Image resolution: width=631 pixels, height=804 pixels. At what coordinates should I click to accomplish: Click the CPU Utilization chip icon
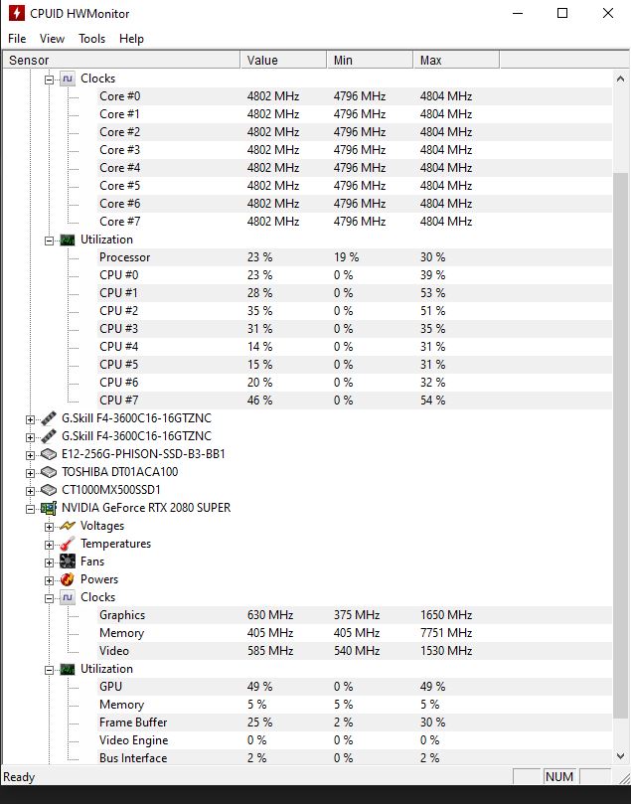68,240
